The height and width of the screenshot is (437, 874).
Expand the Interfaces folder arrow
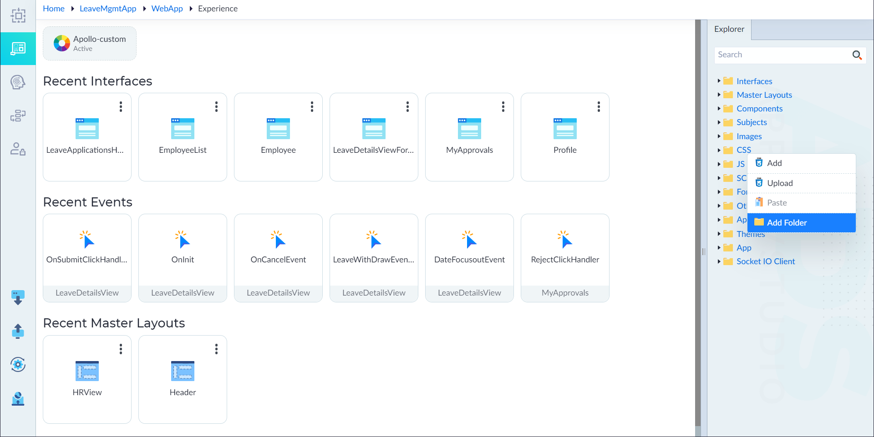(719, 81)
